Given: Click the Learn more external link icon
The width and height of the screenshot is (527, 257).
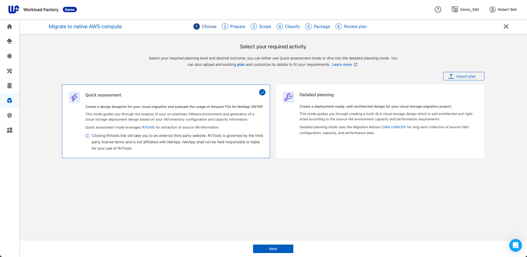Looking at the screenshot, I should pos(356,65).
